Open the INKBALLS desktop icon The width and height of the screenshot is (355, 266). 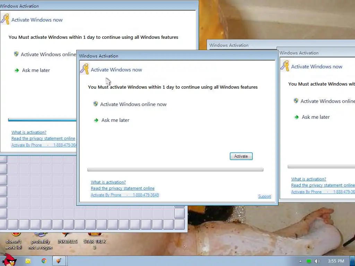point(67,238)
